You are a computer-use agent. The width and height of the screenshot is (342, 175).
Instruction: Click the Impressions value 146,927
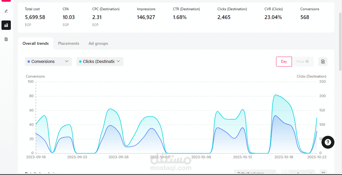point(146,17)
